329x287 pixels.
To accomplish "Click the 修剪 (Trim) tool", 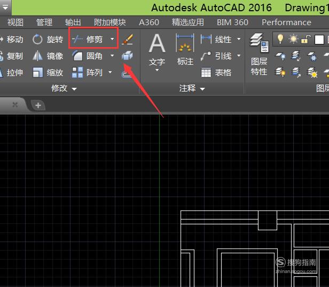I will (88, 39).
